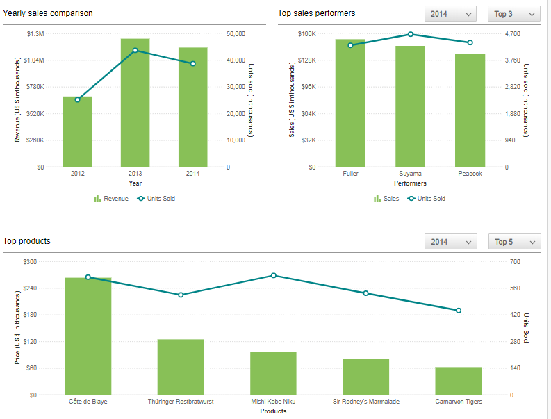Image resolution: width=551 pixels, height=419 pixels.
Task: Click Units Sold legend icon under performers chart
Action: coord(411,199)
